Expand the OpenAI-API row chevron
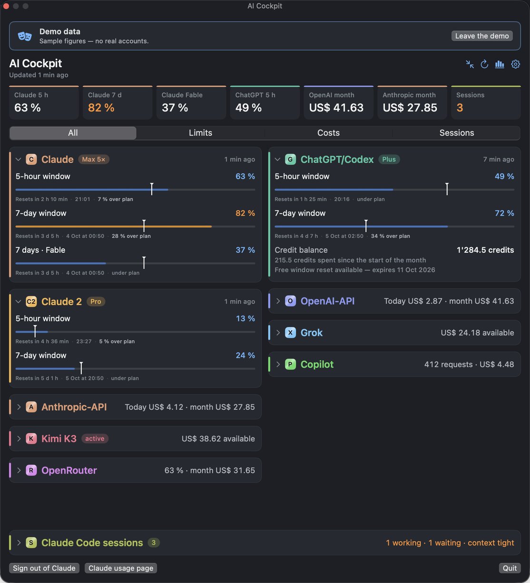Screen dimensions: 530x583 point(278,301)
